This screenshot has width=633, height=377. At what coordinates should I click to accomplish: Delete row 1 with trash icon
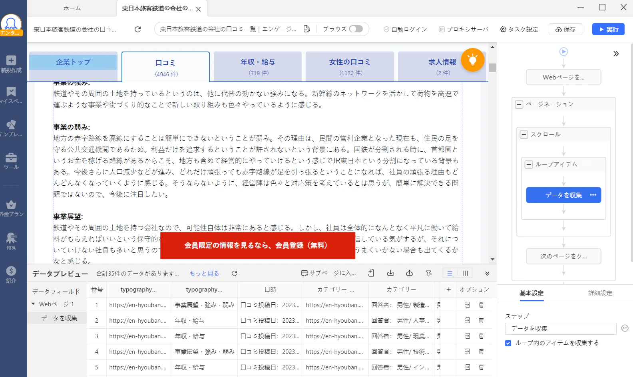(482, 305)
